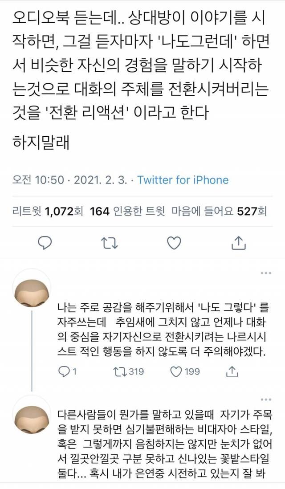Screen dimensions: 285x489
Task: Click the 오전 10:50 · 2021. 2. 3. timestamp
Action: click(x=70, y=180)
